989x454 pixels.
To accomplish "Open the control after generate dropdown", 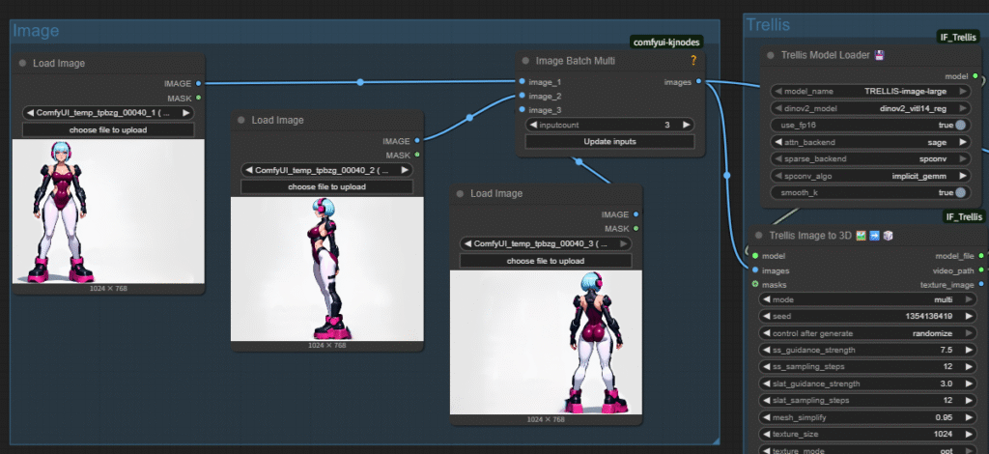I will (x=867, y=332).
